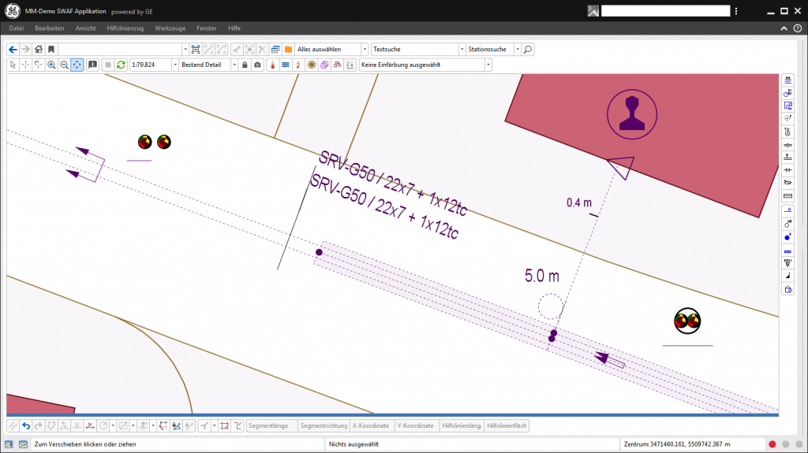
Task: Expand the Bestand Detail dropdown
Action: (x=234, y=65)
